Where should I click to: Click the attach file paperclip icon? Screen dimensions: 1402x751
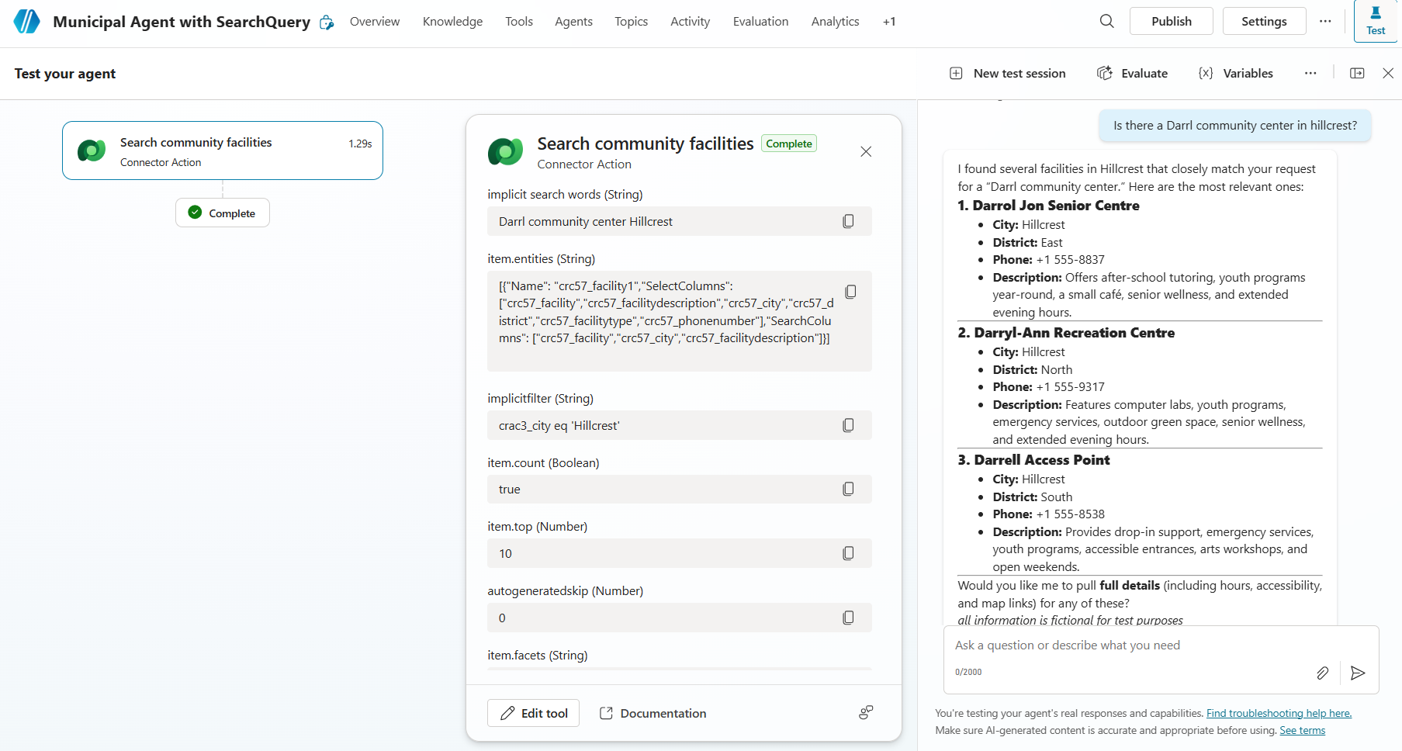1322,673
